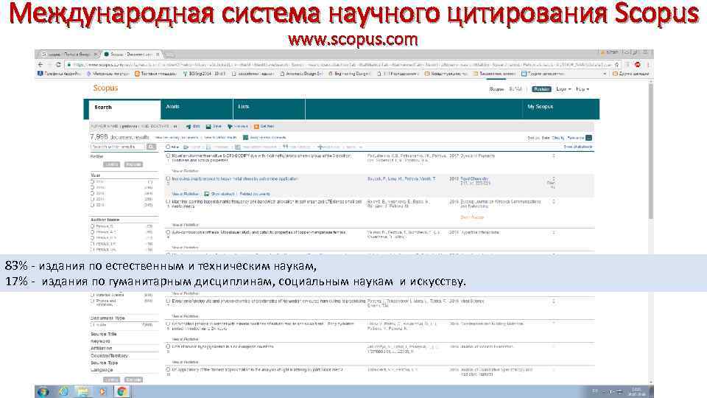Click the browser Back arrow
This screenshot has height=398, width=707.
tap(41, 65)
